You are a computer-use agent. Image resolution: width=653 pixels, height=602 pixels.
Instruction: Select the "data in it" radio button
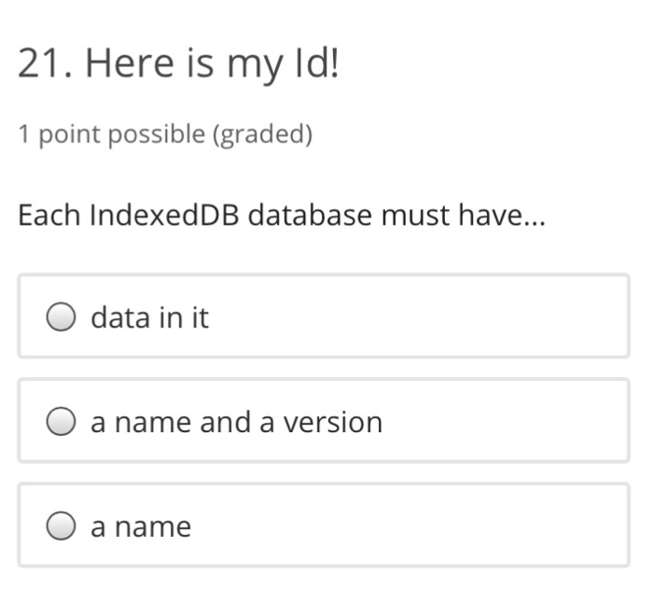(62, 318)
